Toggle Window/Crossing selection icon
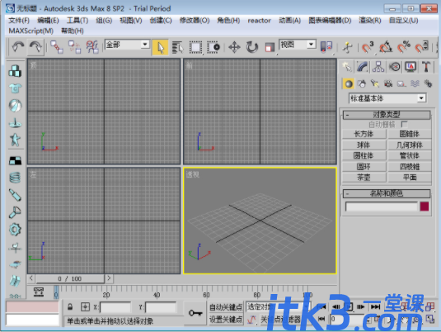The height and width of the screenshot is (332, 441). coord(213,47)
